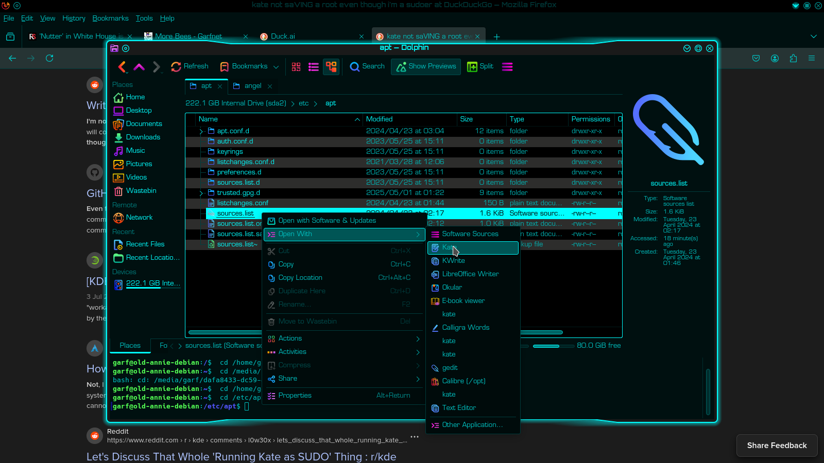Go forward with Dolphin's forward arrow
This screenshot has height=463, width=824.
pos(156,67)
